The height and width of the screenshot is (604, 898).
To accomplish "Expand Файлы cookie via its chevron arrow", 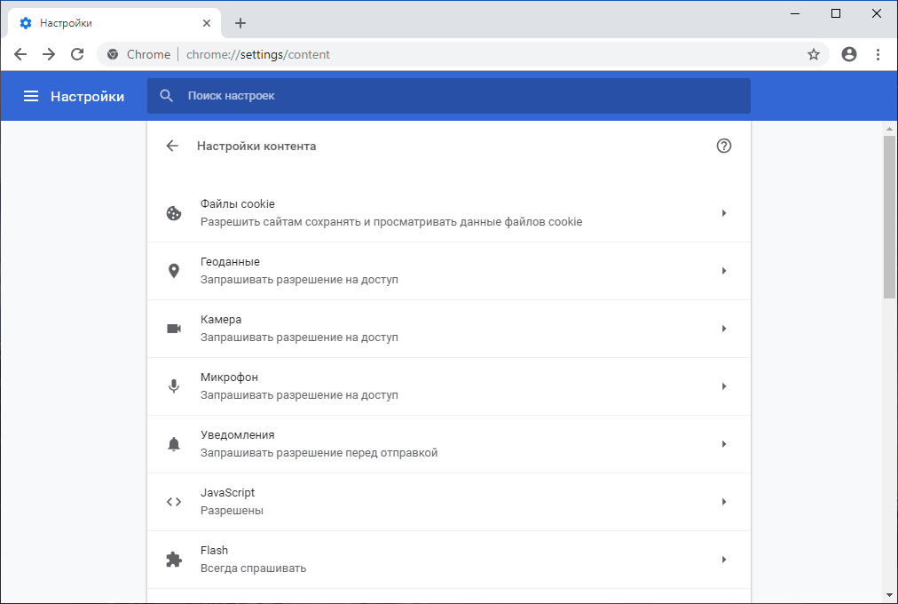I will [723, 213].
